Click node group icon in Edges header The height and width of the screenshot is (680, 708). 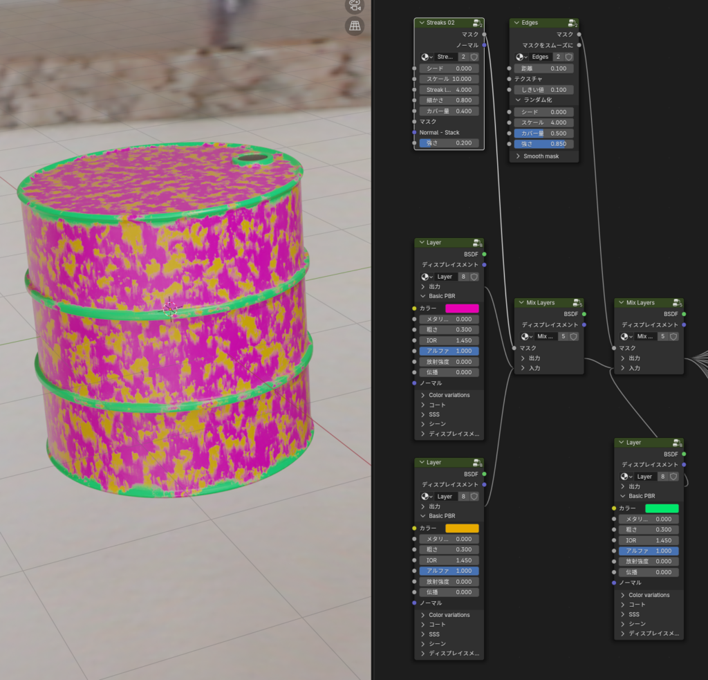point(572,24)
